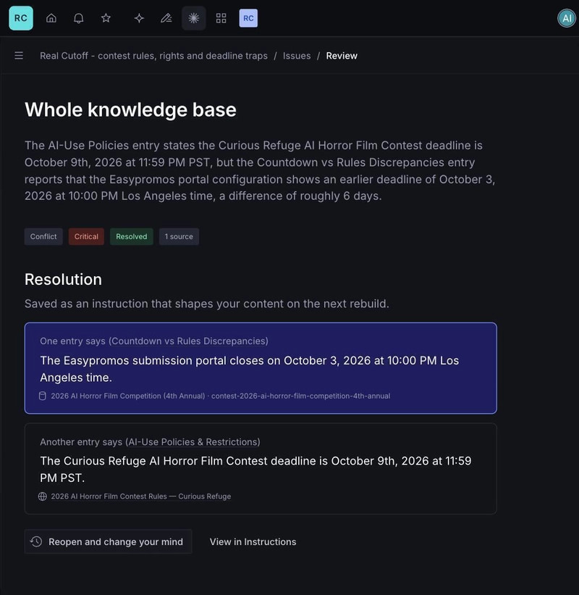The width and height of the screenshot is (579, 595).
Task: Click View in Instructions
Action: click(253, 541)
